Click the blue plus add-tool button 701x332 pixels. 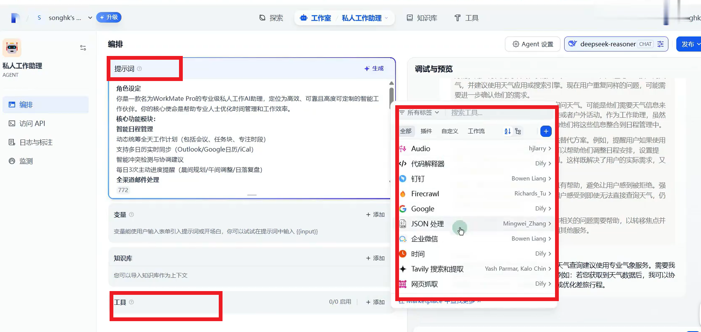(546, 131)
